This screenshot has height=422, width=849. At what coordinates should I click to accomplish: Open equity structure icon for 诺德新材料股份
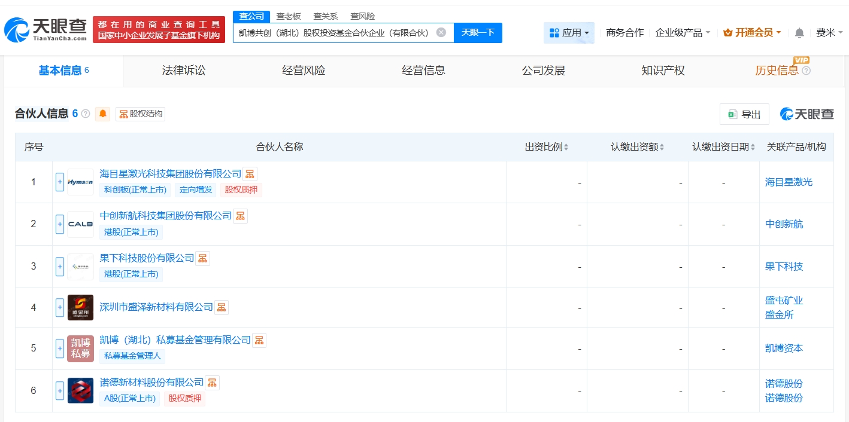click(213, 383)
